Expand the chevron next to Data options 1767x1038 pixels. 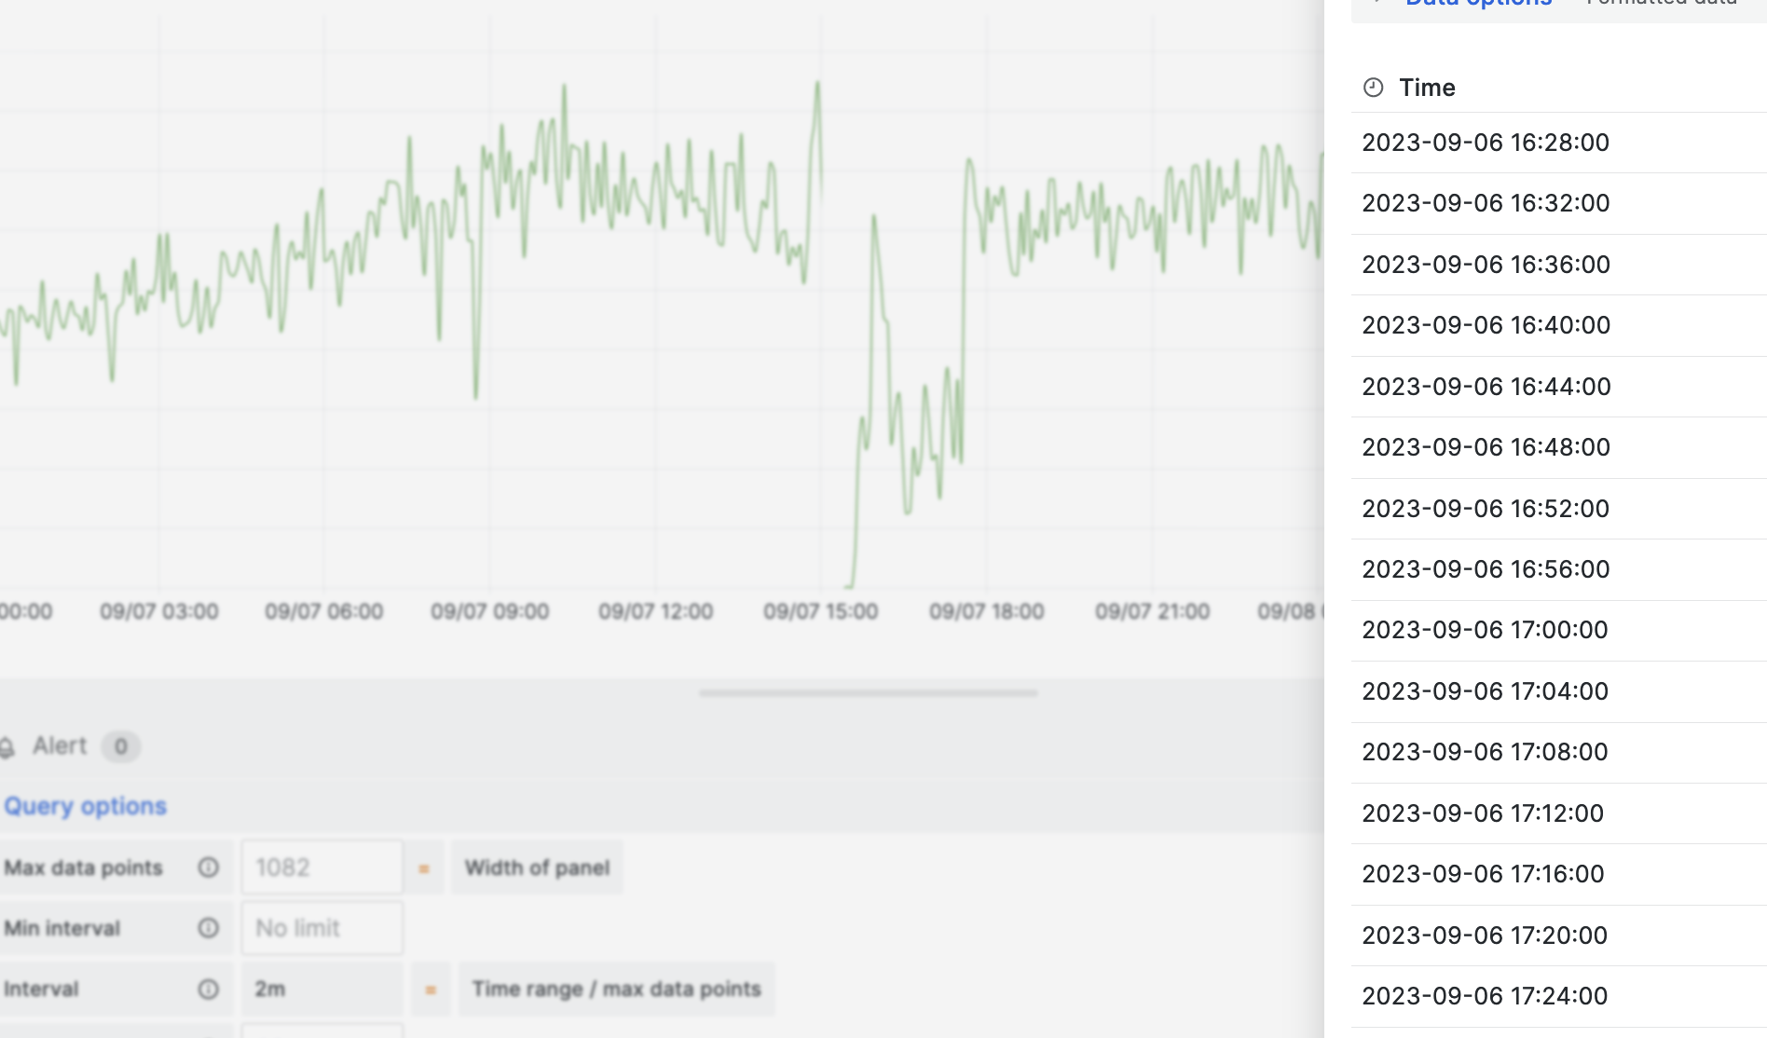click(1377, 3)
